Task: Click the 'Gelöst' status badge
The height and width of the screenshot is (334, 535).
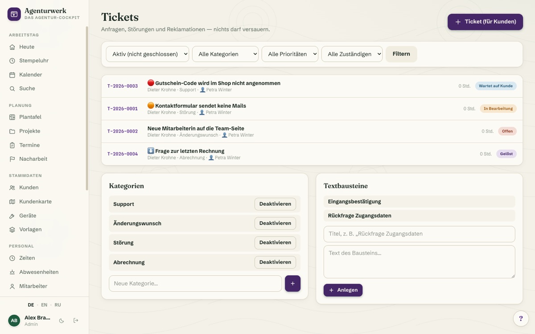Action: tap(506, 154)
